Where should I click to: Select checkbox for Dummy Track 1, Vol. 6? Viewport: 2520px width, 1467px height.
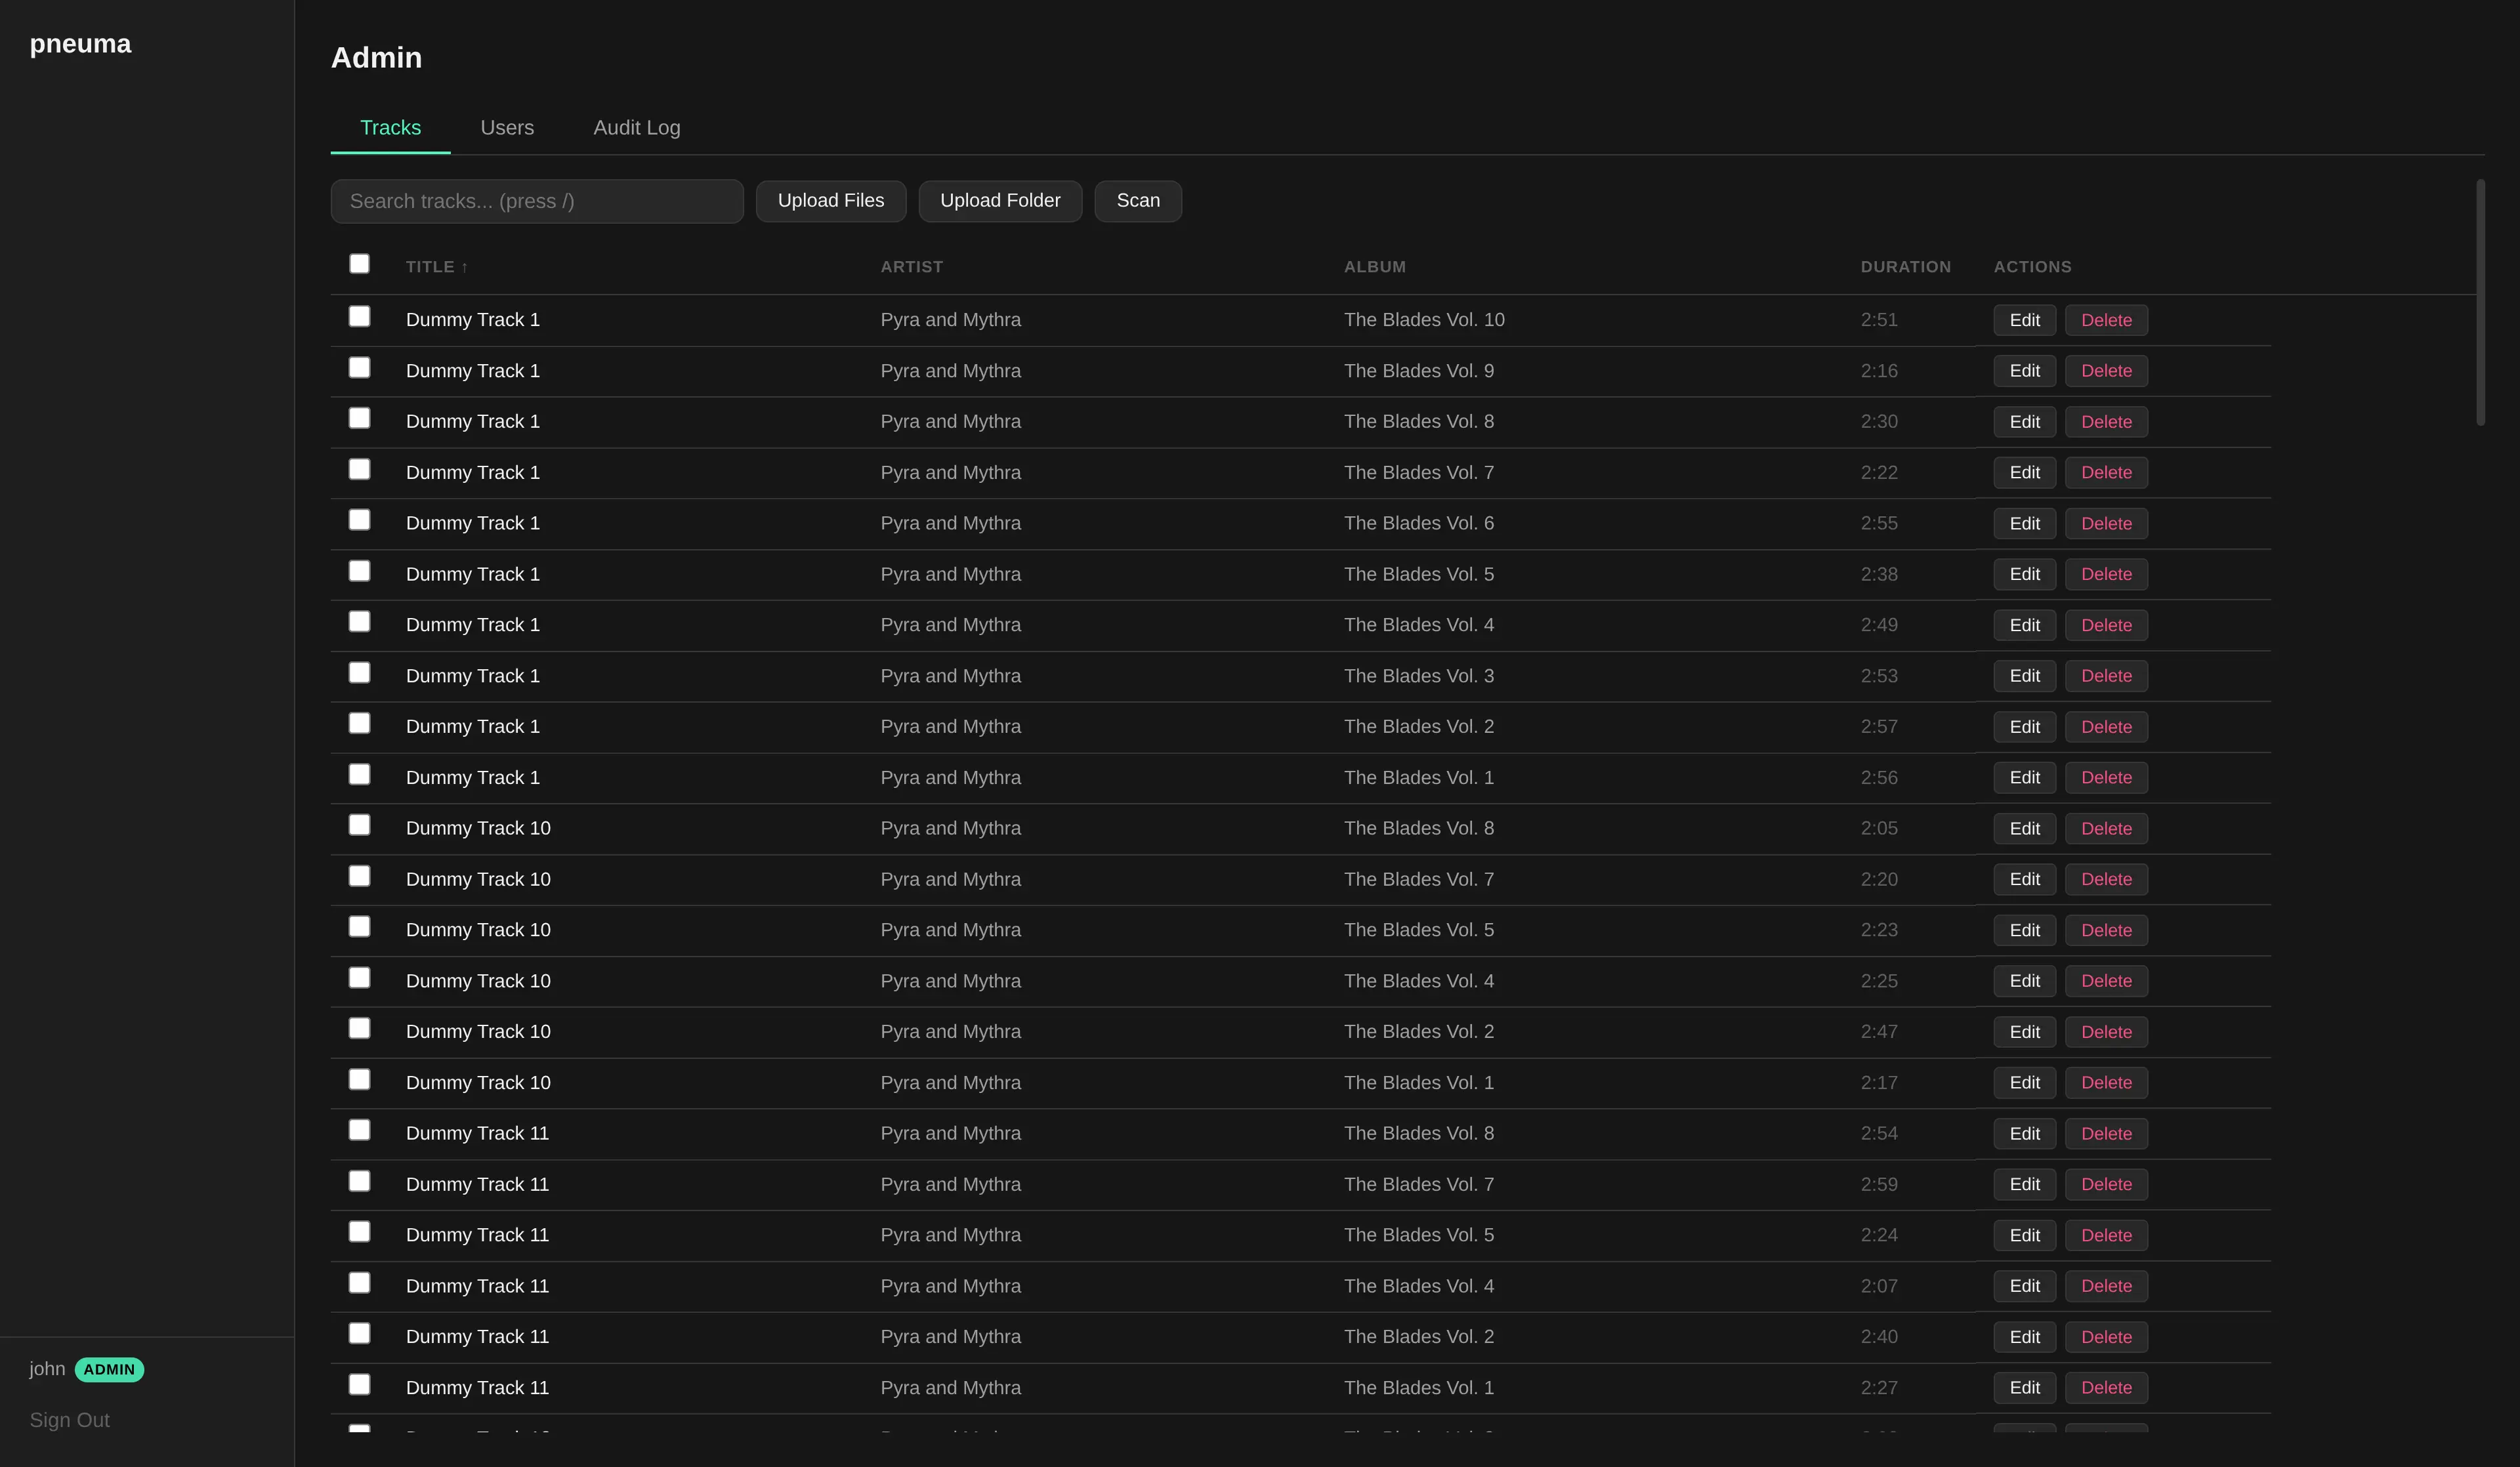point(359,520)
